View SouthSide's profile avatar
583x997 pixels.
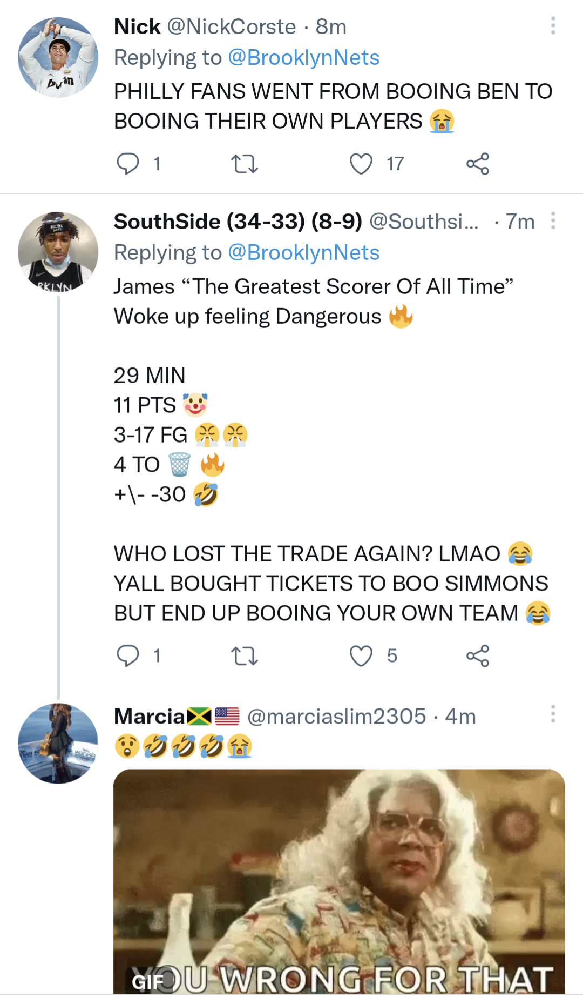pos(58,252)
